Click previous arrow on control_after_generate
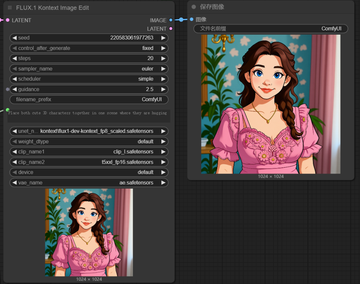 coord(14,48)
